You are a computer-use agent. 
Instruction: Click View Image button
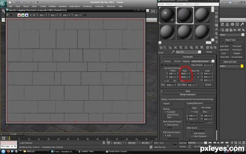206,108
